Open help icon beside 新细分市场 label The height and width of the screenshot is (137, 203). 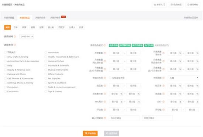105,78
